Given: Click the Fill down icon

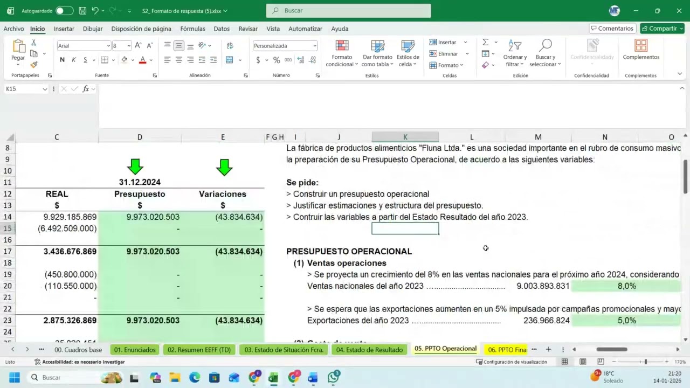Looking at the screenshot, I should [485, 53].
